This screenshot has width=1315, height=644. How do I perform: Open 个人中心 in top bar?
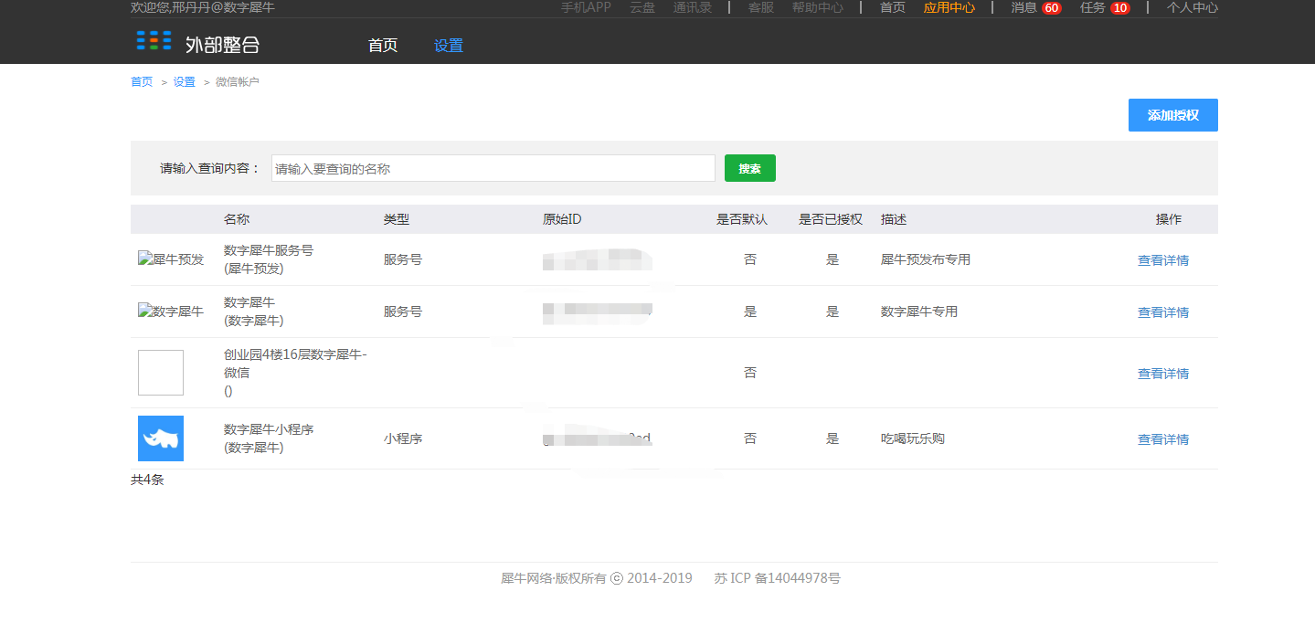[1193, 7]
